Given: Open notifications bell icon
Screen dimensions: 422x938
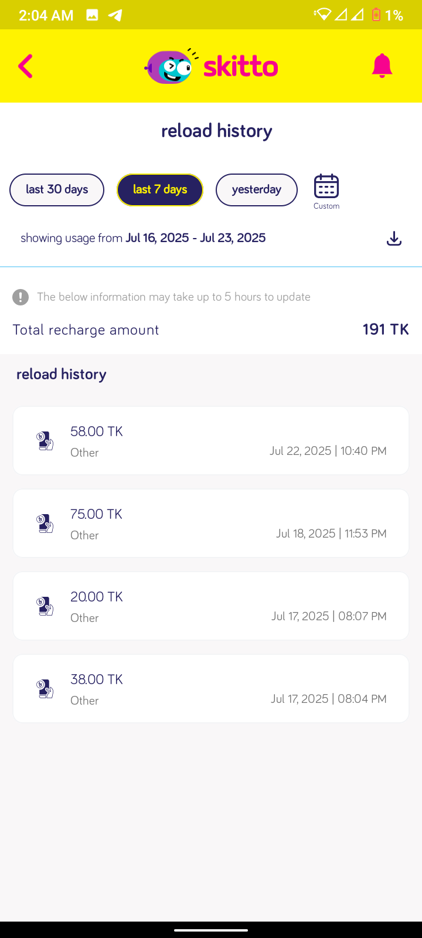Looking at the screenshot, I should pos(382,66).
